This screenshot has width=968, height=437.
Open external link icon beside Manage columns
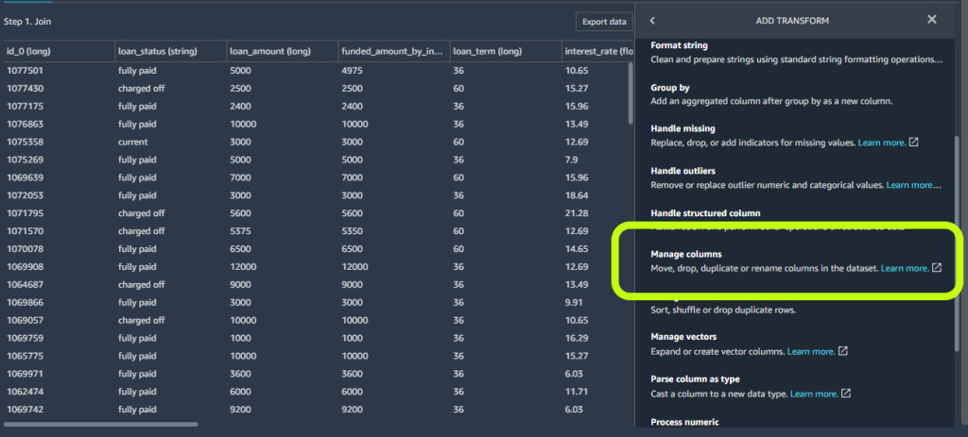(x=937, y=268)
